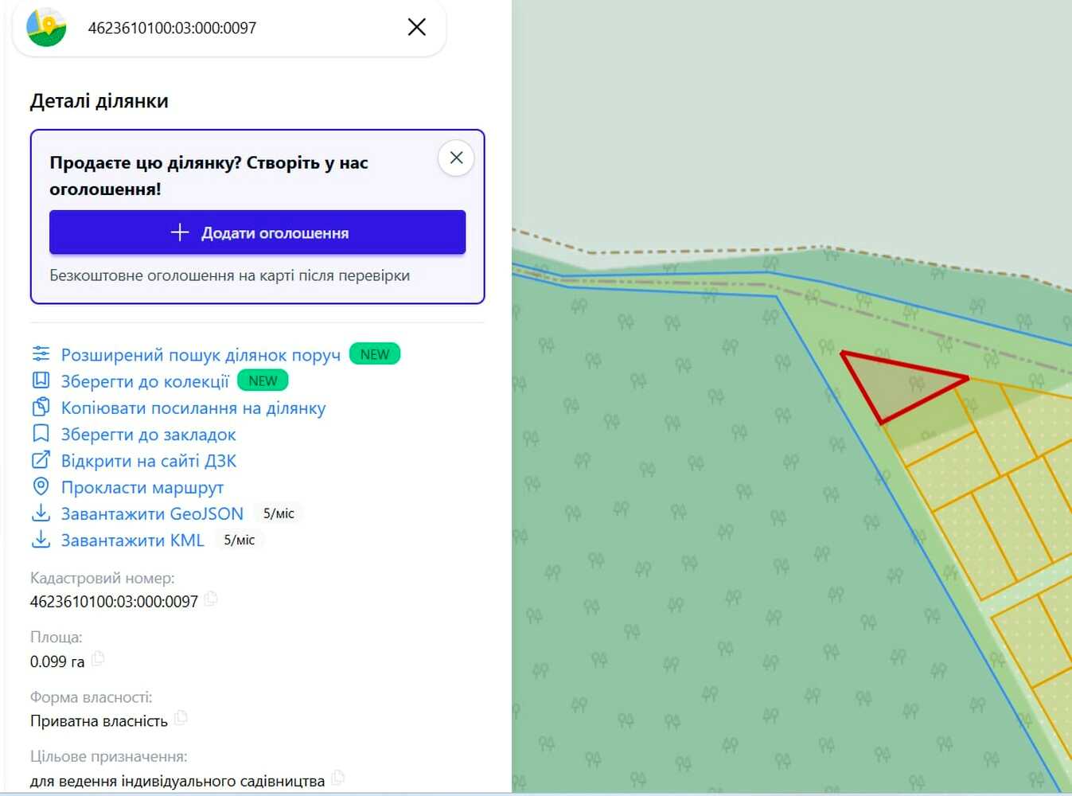
Task: Choose Копіювати посилання на ділянку
Action: [x=193, y=408]
